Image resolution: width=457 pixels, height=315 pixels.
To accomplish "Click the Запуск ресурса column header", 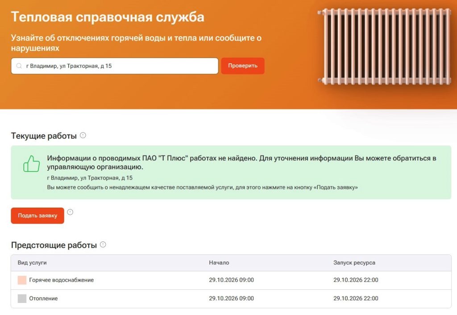I will click(x=354, y=262).
